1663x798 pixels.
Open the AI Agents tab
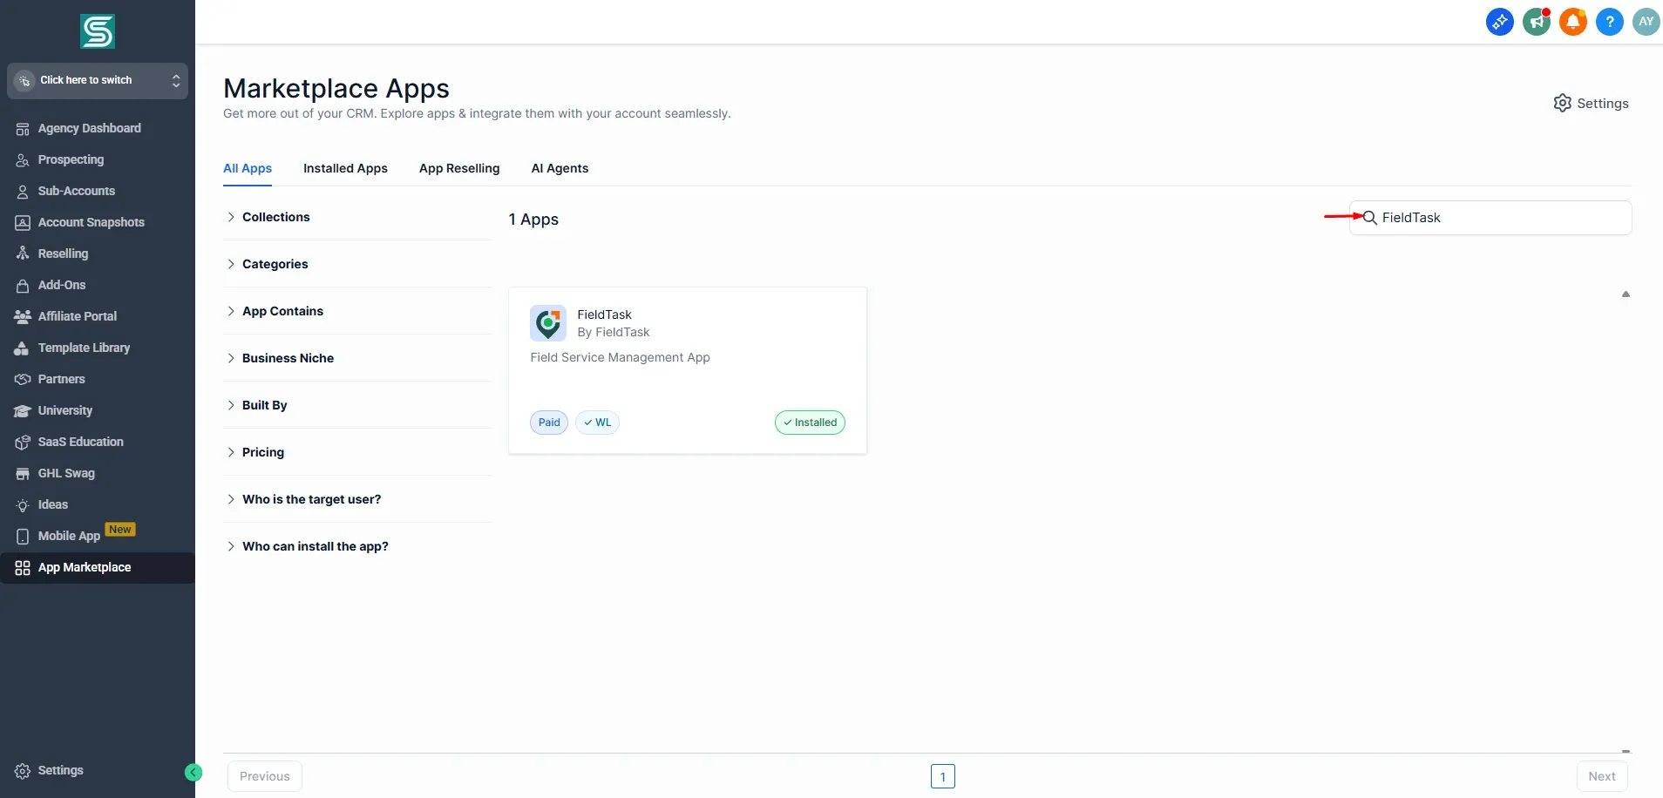coord(560,168)
